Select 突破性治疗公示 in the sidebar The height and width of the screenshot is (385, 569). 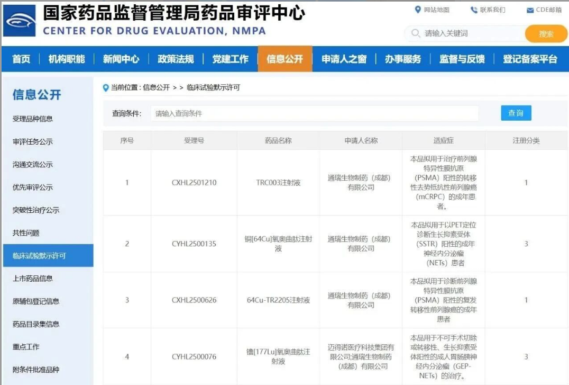(36, 210)
